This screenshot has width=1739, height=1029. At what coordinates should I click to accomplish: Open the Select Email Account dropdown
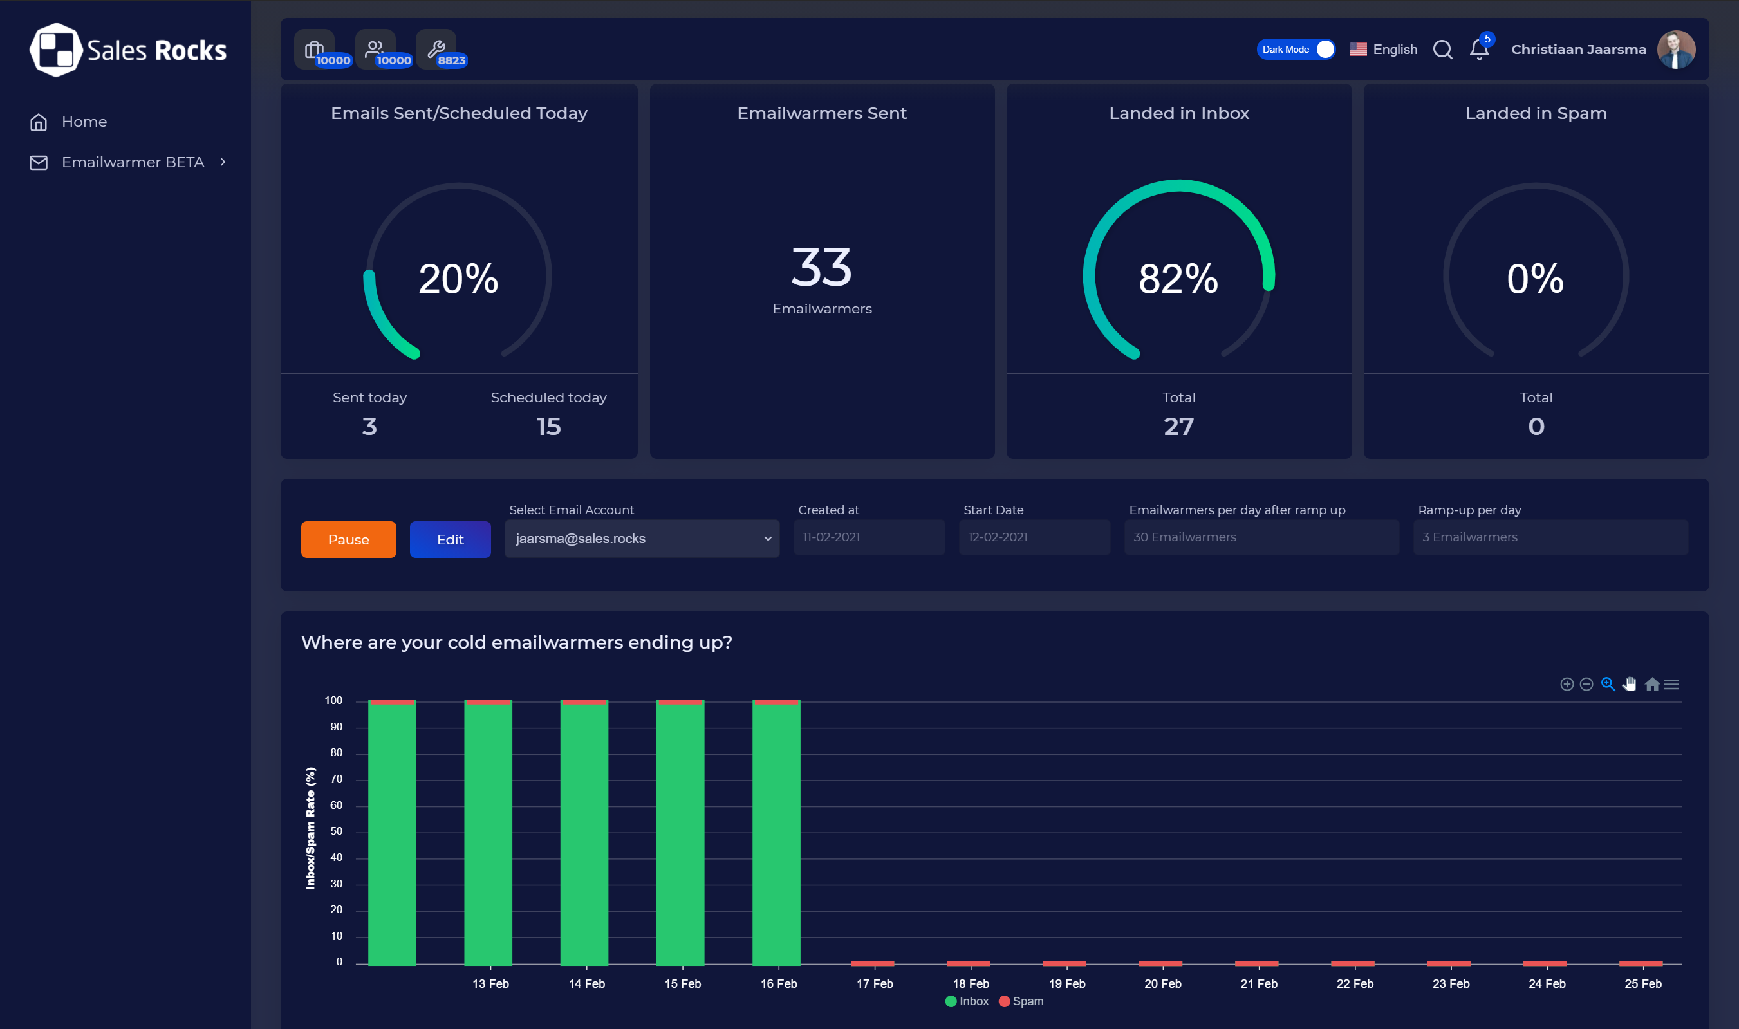(642, 539)
